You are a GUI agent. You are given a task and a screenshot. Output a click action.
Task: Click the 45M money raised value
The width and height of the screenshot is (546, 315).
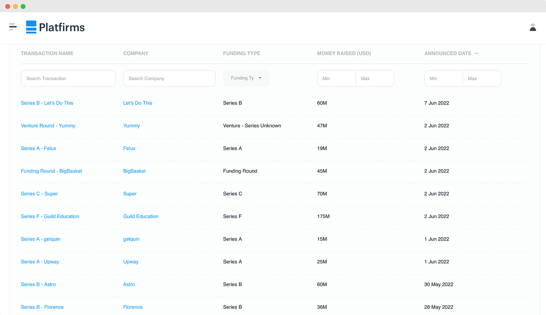tap(322, 171)
